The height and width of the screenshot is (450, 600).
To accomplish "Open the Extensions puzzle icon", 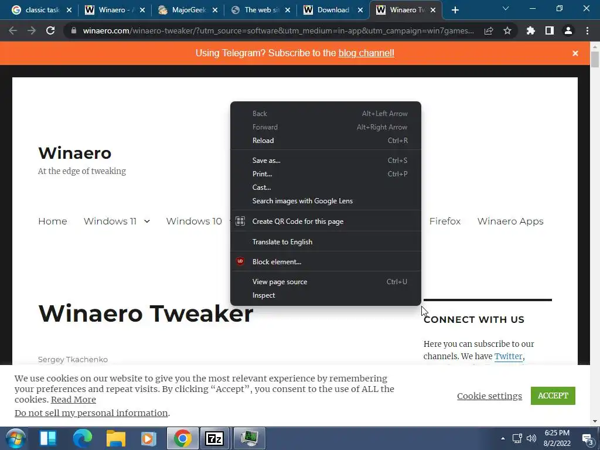I will click(x=531, y=30).
